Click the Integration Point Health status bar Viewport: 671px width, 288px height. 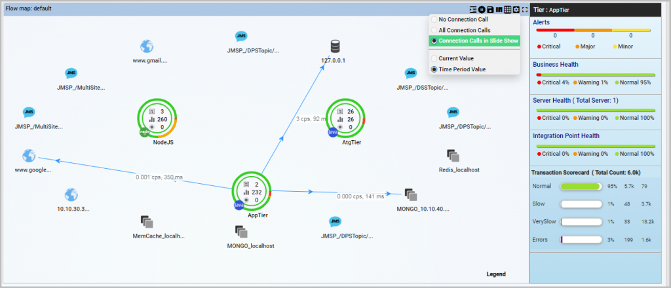click(x=596, y=146)
